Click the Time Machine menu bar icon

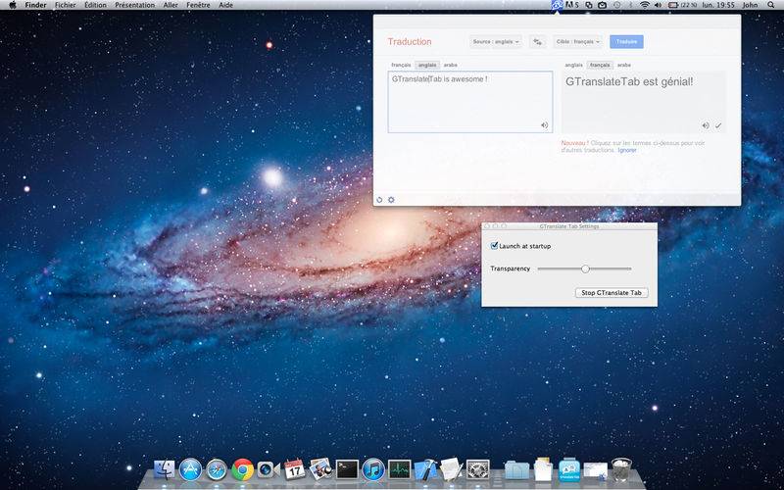click(x=617, y=5)
